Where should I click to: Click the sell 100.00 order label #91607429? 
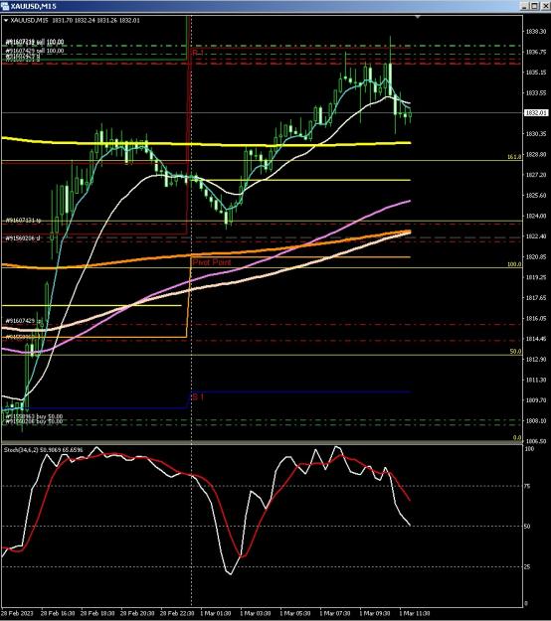(x=35, y=51)
